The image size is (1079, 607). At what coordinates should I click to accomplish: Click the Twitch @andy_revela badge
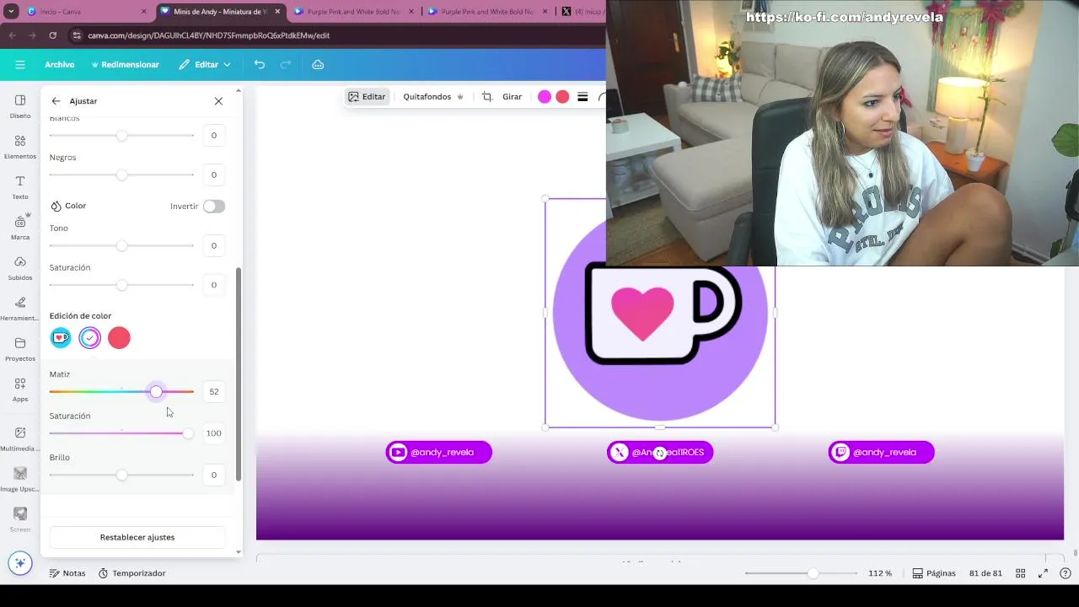pos(881,452)
